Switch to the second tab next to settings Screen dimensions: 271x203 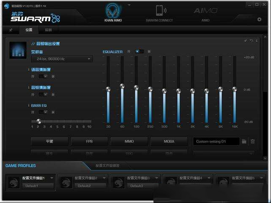click(48, 30)
